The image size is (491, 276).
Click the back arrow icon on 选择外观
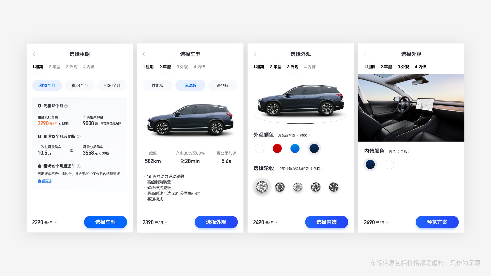point(256,54)
